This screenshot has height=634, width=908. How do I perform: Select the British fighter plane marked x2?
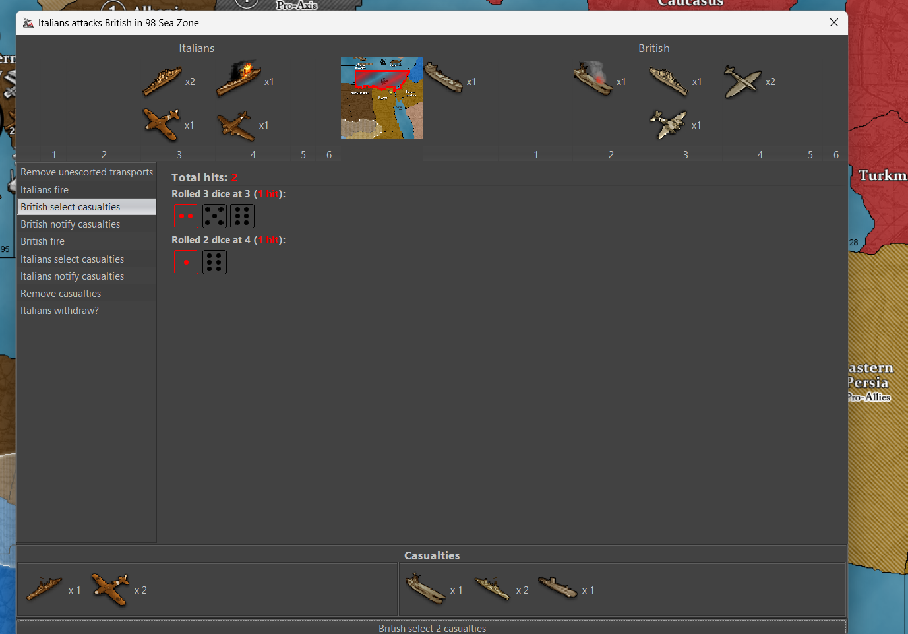[742, 82]
